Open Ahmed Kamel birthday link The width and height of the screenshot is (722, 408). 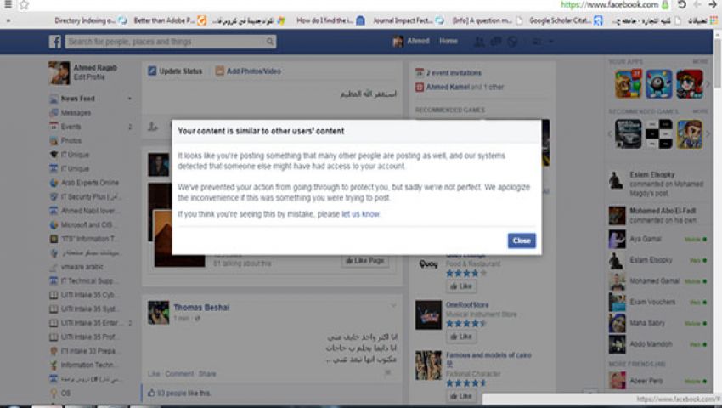(x=448, y=87)
